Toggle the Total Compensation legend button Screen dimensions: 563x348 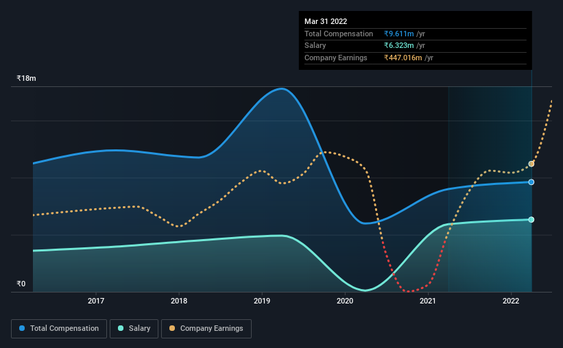pos(59,329)
